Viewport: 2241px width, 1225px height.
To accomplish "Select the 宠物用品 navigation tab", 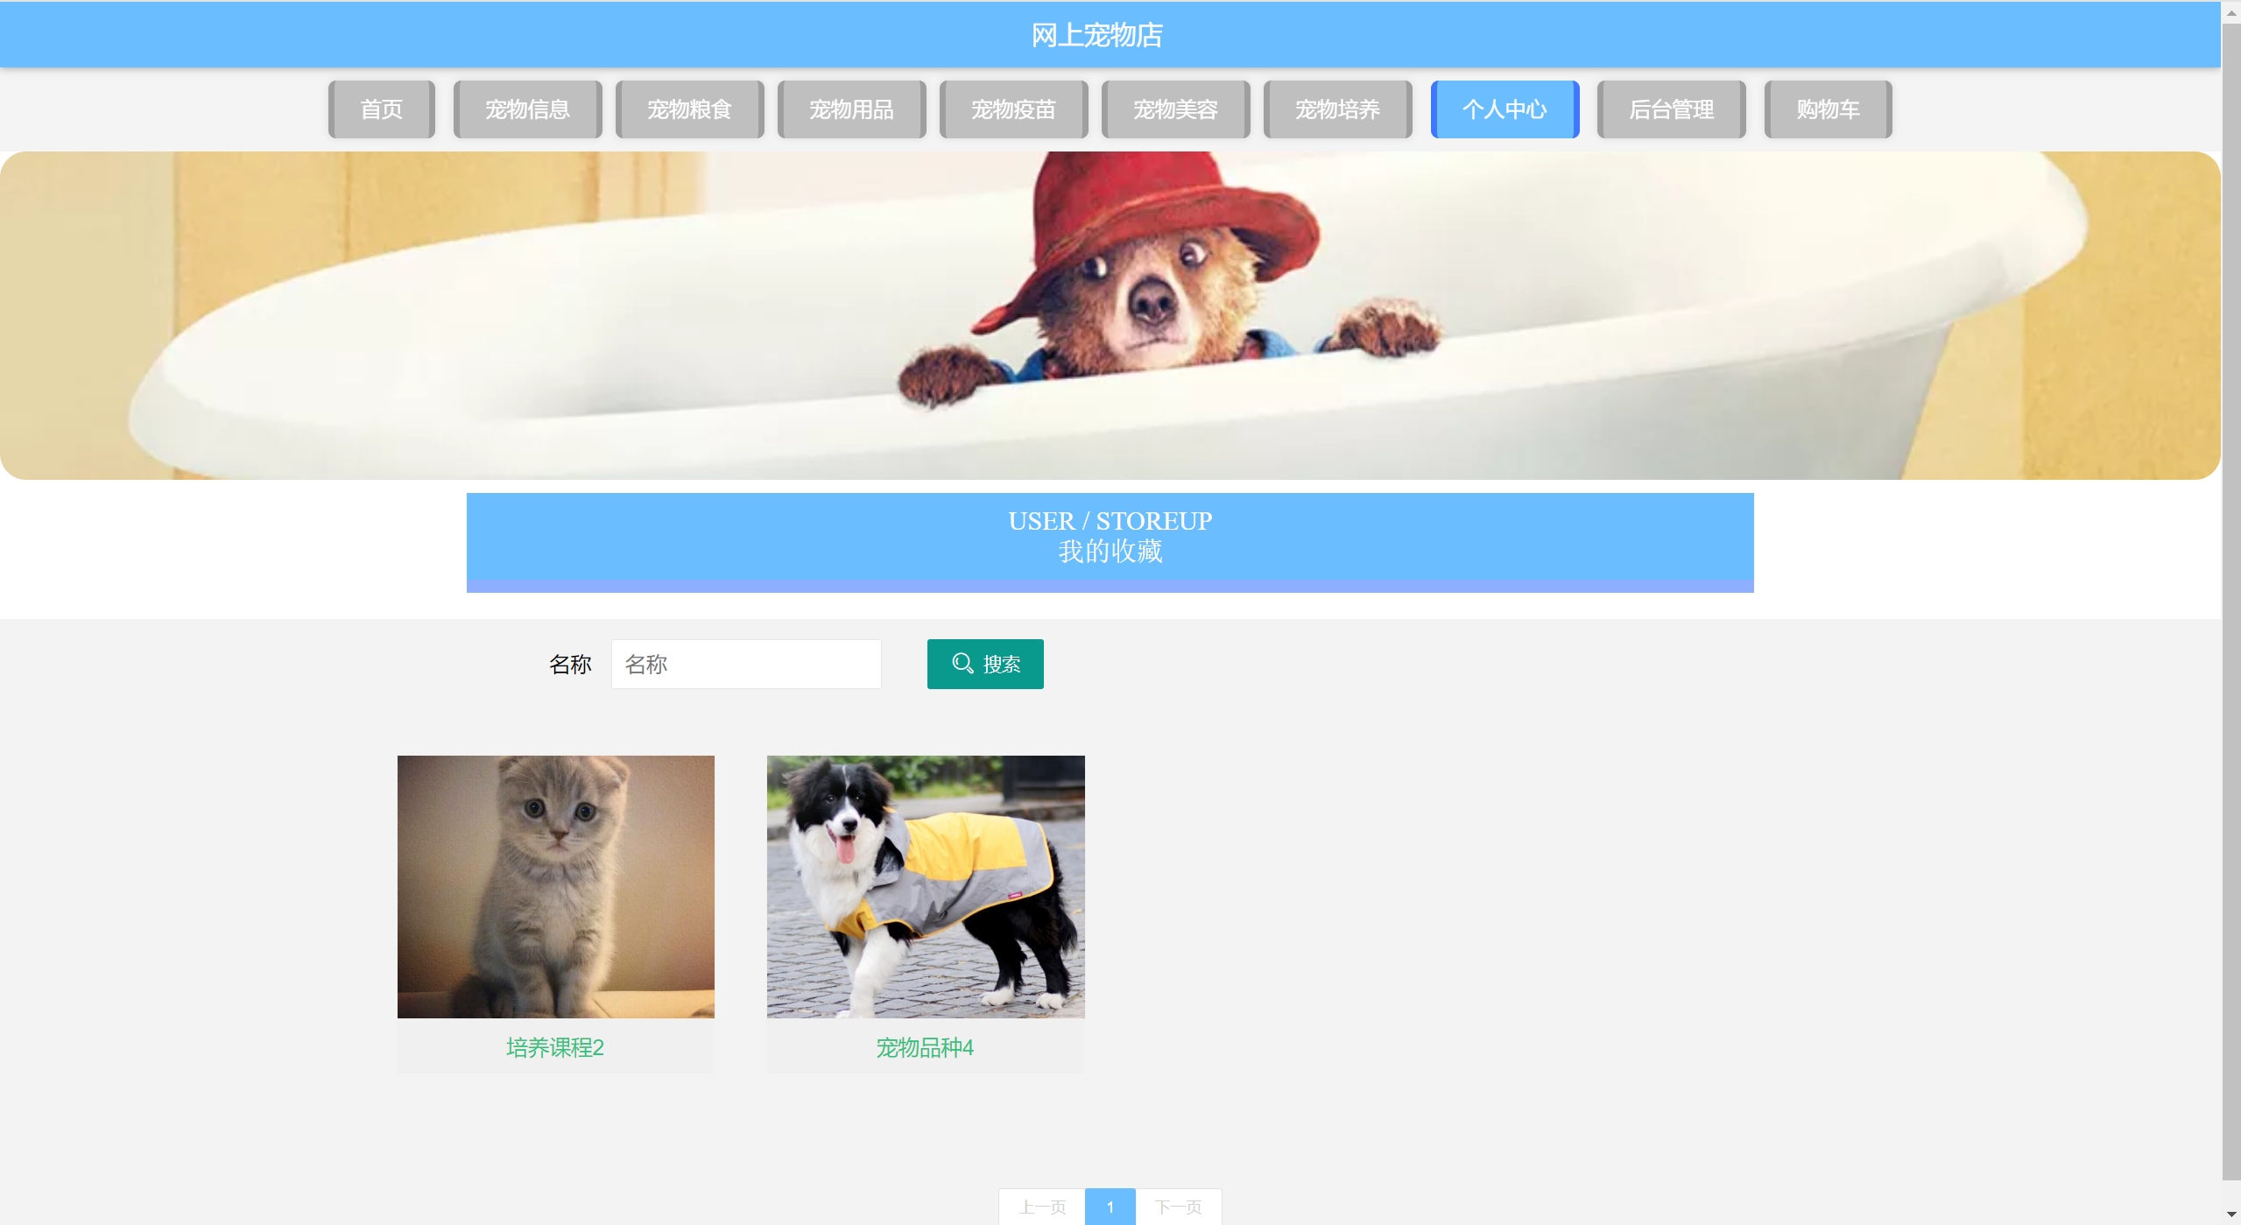I will 851,109.
